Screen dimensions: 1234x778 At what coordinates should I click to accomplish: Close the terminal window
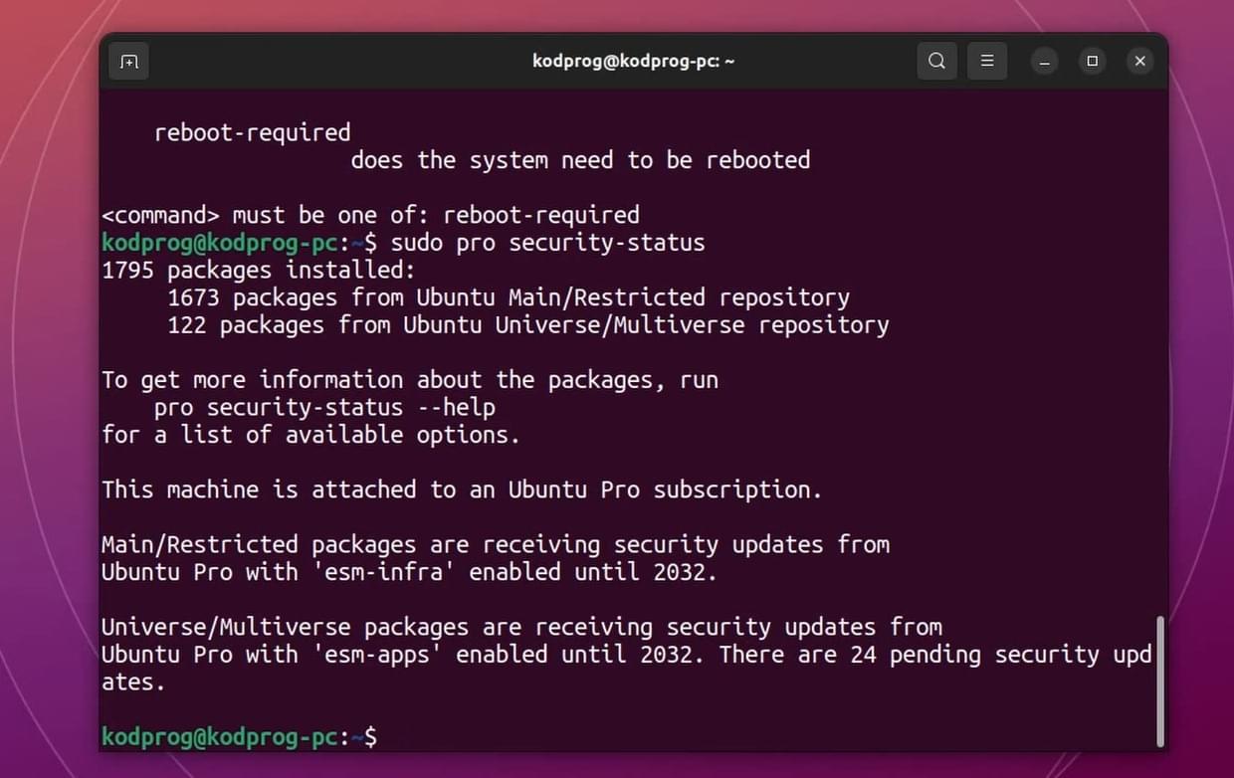(1140, 62)
